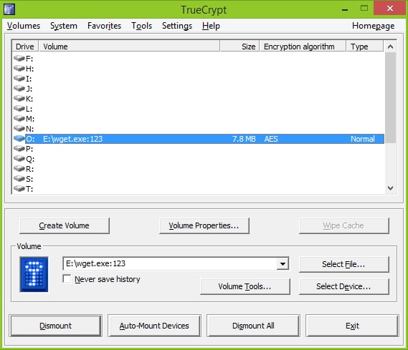408x350 pixels.
Task: Select the S: drive icon
Action: pos(19,179)
